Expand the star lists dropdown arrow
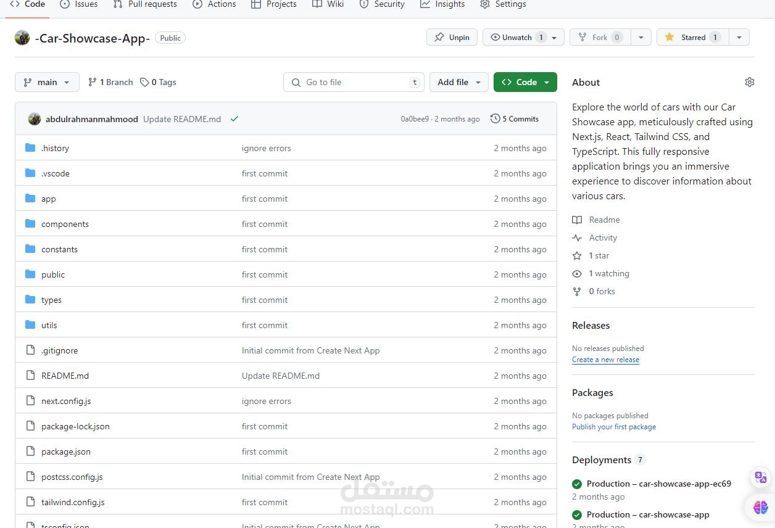775x528 pixels. click(x=739, y=37)
